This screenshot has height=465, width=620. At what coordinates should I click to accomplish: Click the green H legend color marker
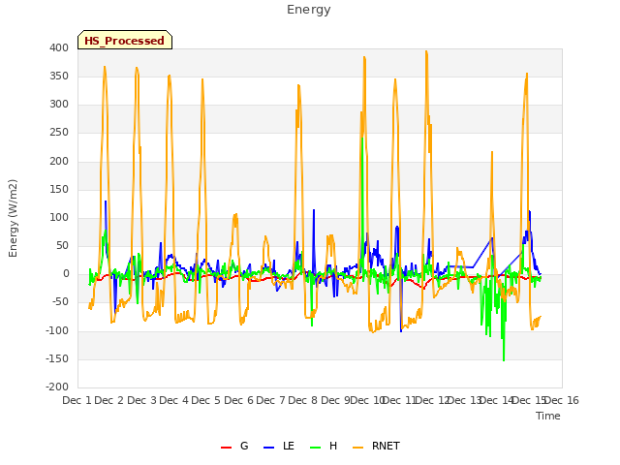point(315,448)
